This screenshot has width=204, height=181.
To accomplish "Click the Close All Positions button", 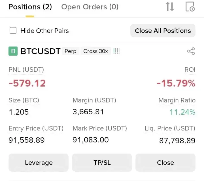I will [163, 31].
